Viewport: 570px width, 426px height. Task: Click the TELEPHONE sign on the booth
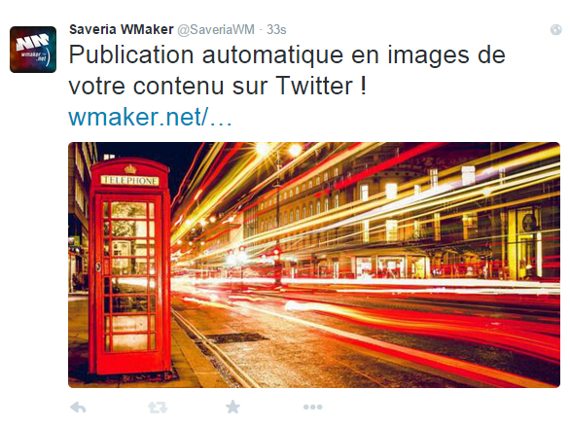(129, 181)
